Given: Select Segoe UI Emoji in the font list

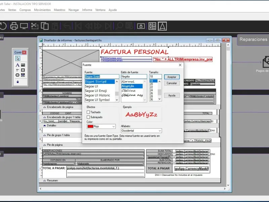Looking at the screenshot, I should click(x=100, y=91).
